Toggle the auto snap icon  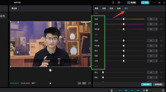pyautogui.click(x=126, y=90)
